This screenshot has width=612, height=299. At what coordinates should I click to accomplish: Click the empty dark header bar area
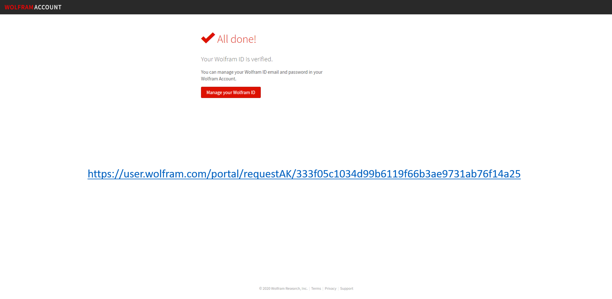[337, 7]
